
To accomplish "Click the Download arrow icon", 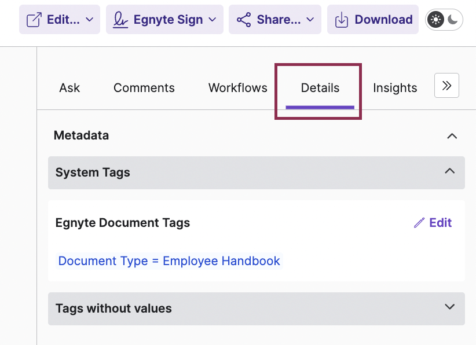I will (342, 20).
